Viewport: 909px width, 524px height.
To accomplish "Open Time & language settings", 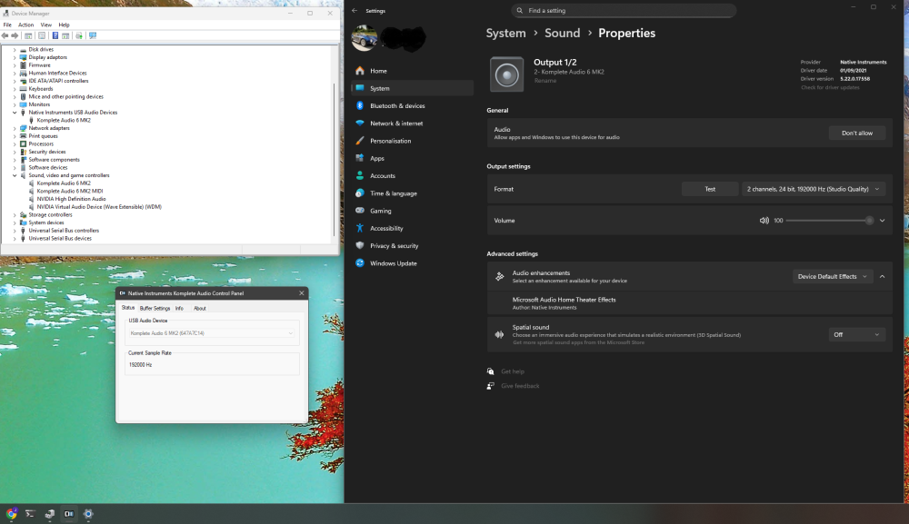I will pos(412,193).
